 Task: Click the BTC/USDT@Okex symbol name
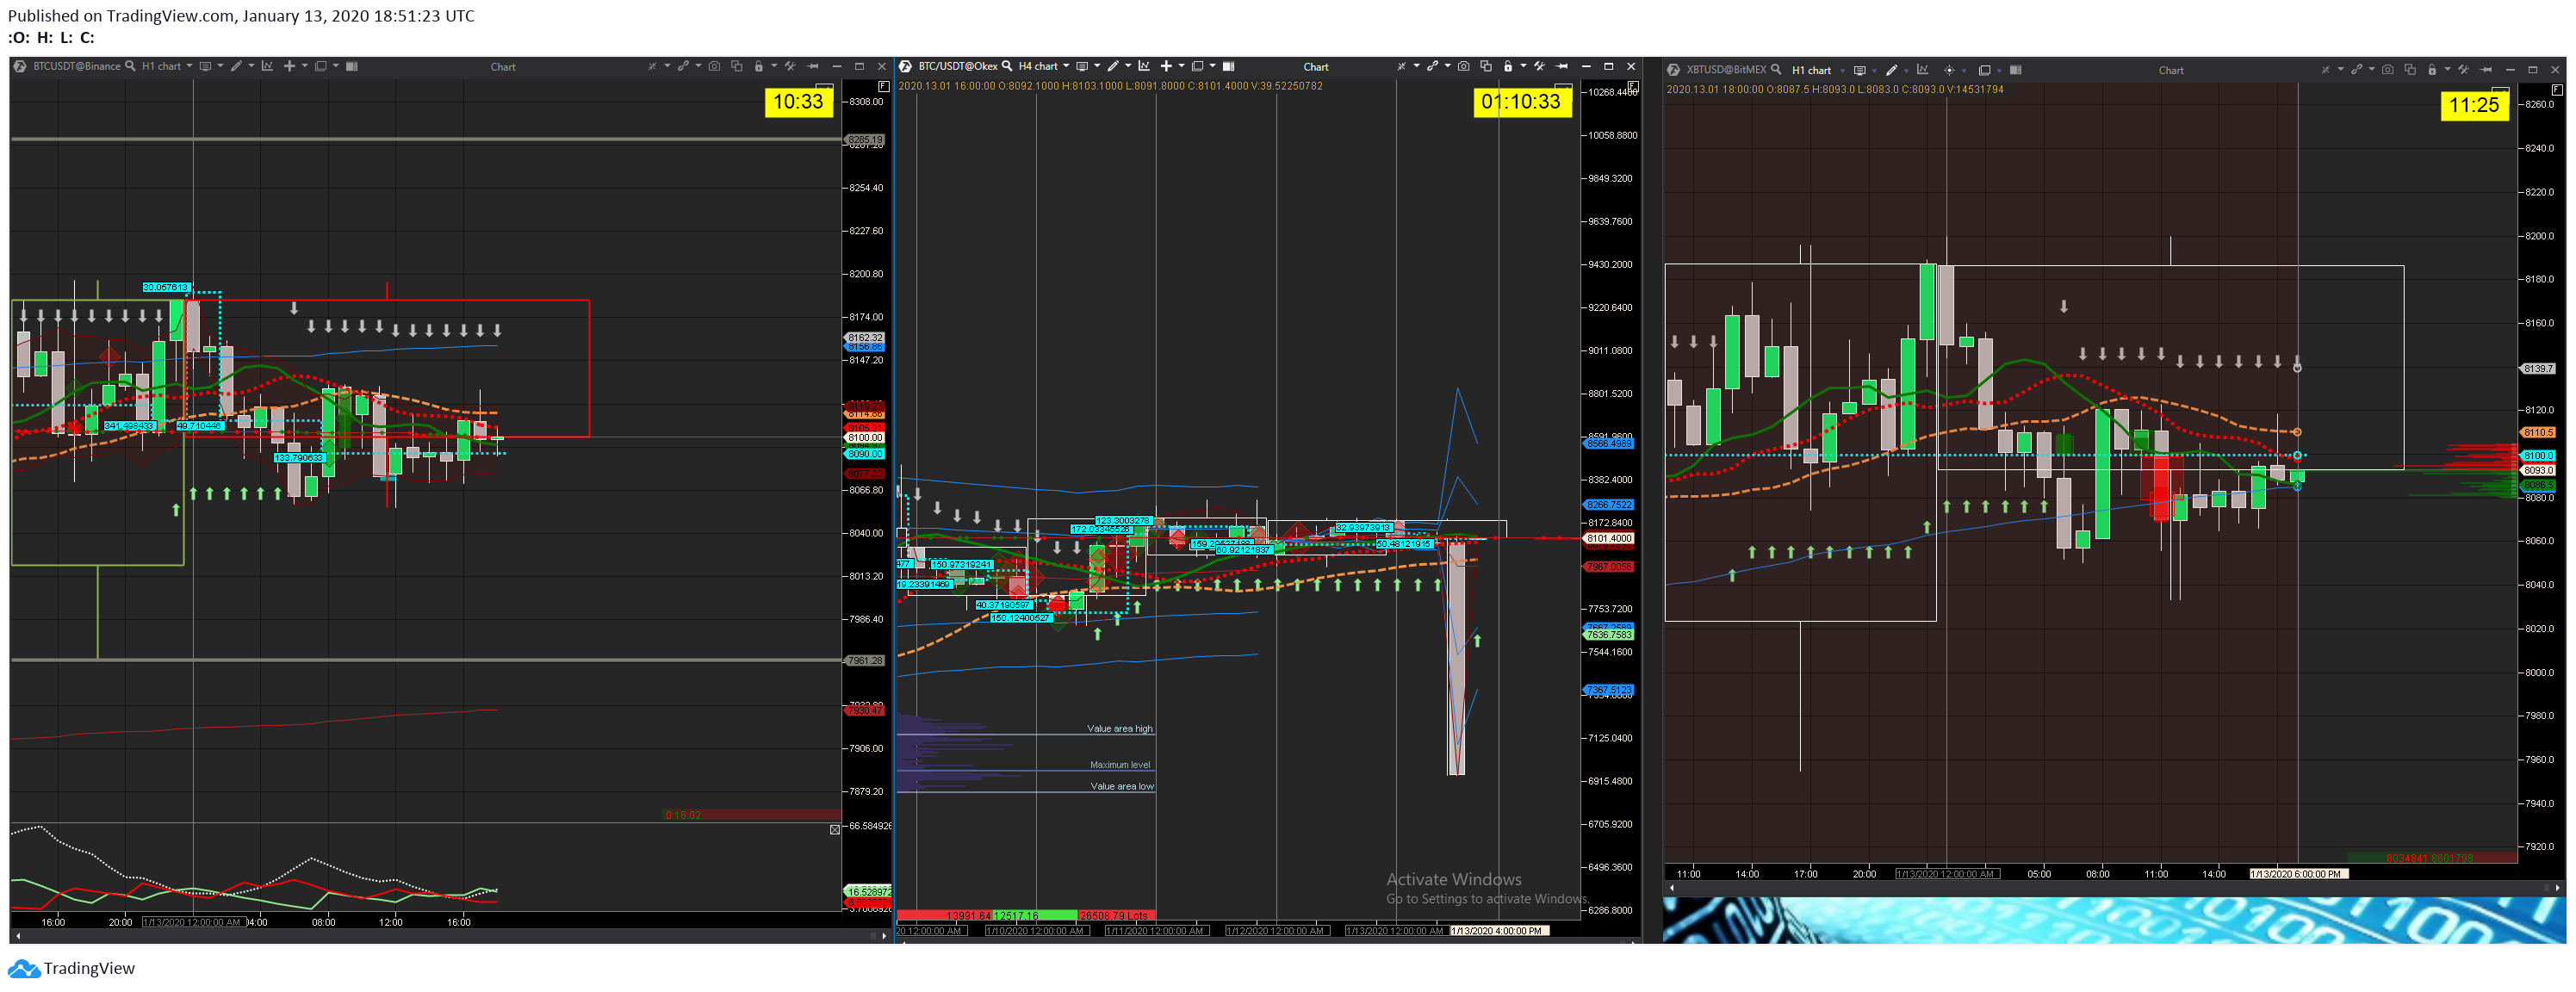point(958,66)
